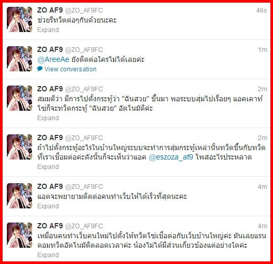This screenshot has height=264, width=273.
Task: Click the ZO AF9 name on first tweet
Action: tap(50, 10)
